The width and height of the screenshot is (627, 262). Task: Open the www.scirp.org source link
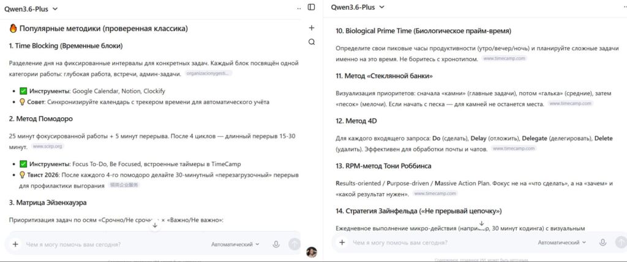pos(48,147)
